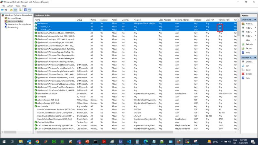258x145 pixels.
Task: Select the 3D Viewer rule
Action: click(135, 97)
